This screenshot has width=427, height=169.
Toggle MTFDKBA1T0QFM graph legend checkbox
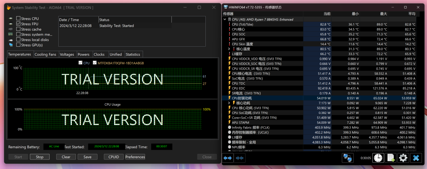click(x=95, y=63)
